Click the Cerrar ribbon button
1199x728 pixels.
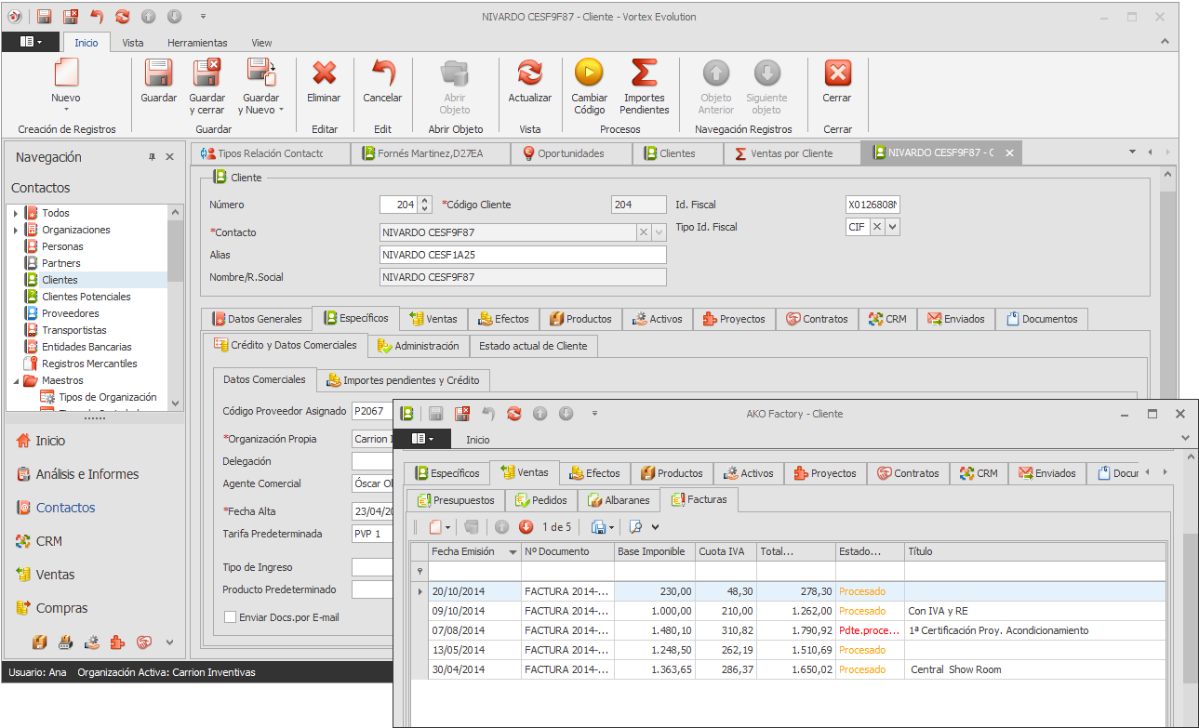(x=837, y=74)
